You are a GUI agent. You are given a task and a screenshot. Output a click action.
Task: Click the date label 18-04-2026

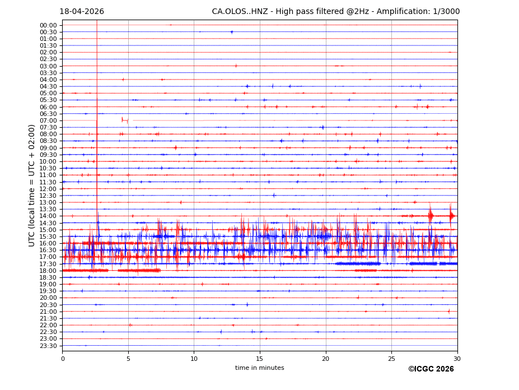click(82, 12)
